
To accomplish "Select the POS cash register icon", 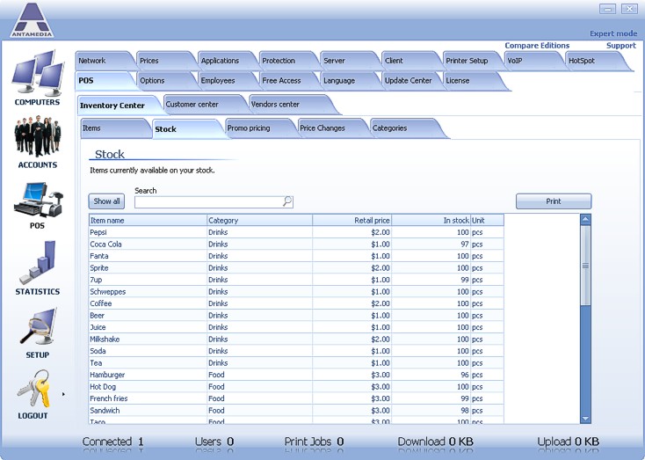I will [x=37, y=200].
